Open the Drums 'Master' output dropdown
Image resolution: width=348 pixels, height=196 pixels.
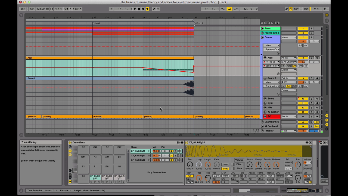click(x=289, y=38)
